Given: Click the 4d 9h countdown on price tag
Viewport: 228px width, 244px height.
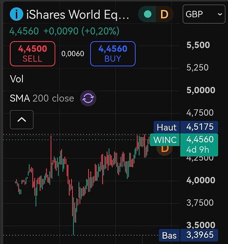Looking at the screenshot, I should (198, 149).
